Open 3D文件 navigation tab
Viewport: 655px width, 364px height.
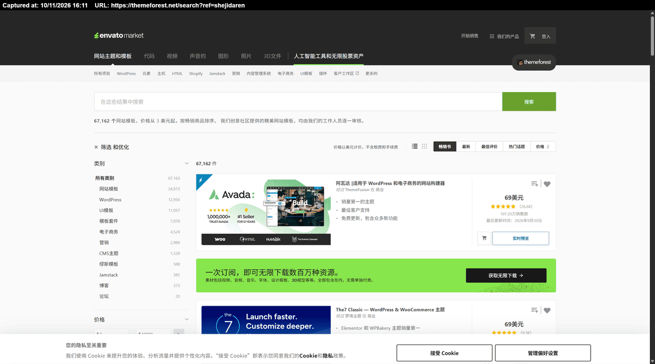pos(273,56)
